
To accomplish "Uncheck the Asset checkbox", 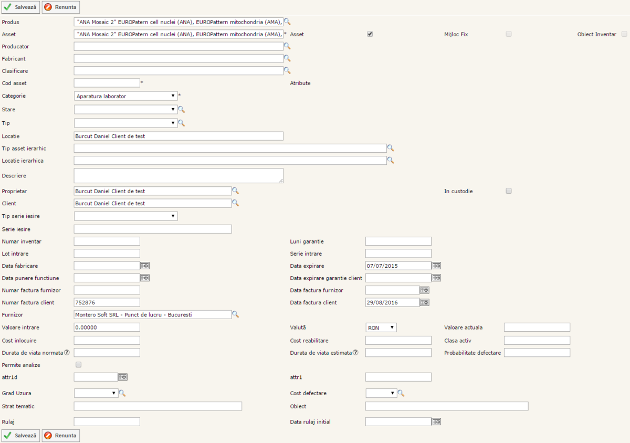I will (370, 34).
